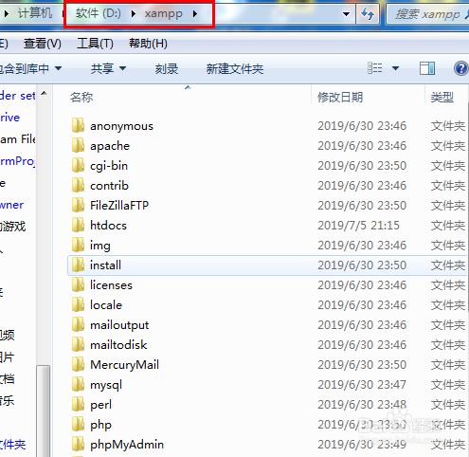Click the 'der set' item in navigation pane
The image size is (469, 457).
tap(18, 96)
